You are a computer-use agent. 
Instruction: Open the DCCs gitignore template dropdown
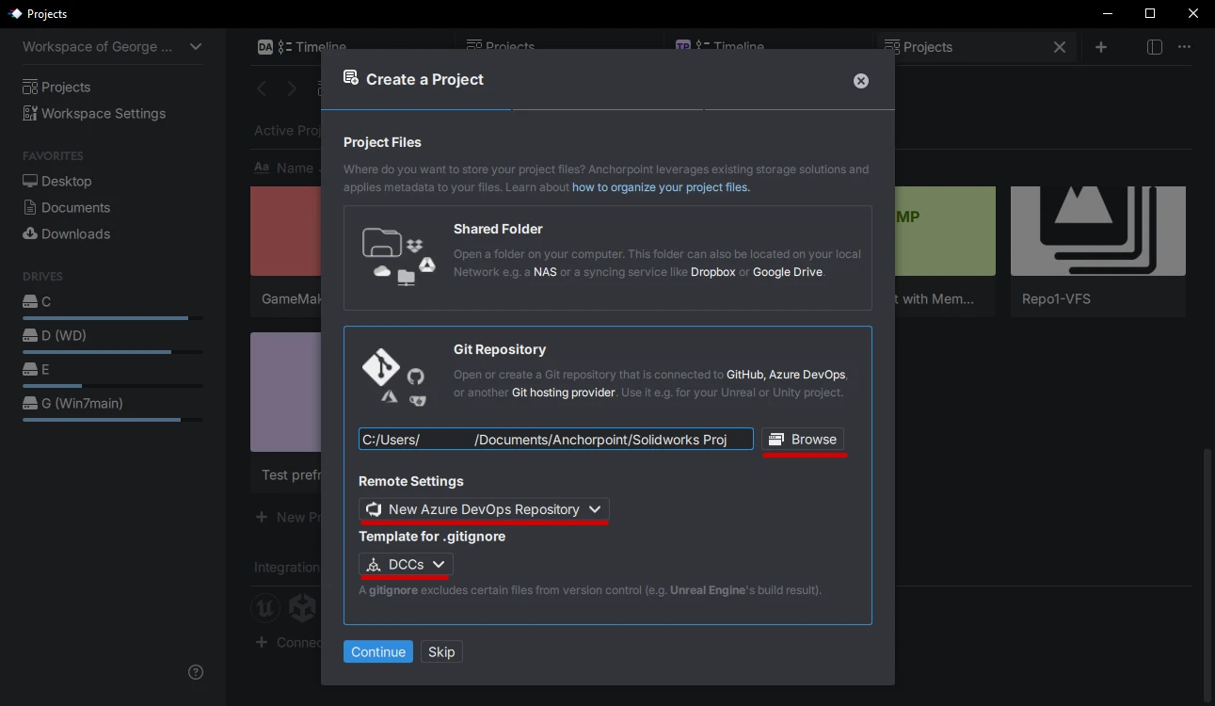pyautogui.click(x=405, y=564)
